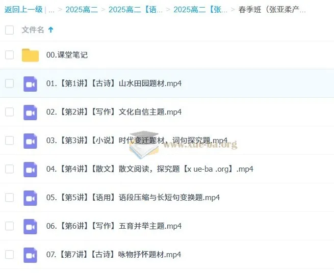The image size is (334, 273).
Task: Go to 2025高二【语... breadcrumb
Action: coord(136,10)
